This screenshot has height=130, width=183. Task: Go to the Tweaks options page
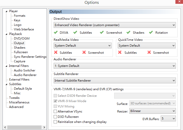click(14, 98)
